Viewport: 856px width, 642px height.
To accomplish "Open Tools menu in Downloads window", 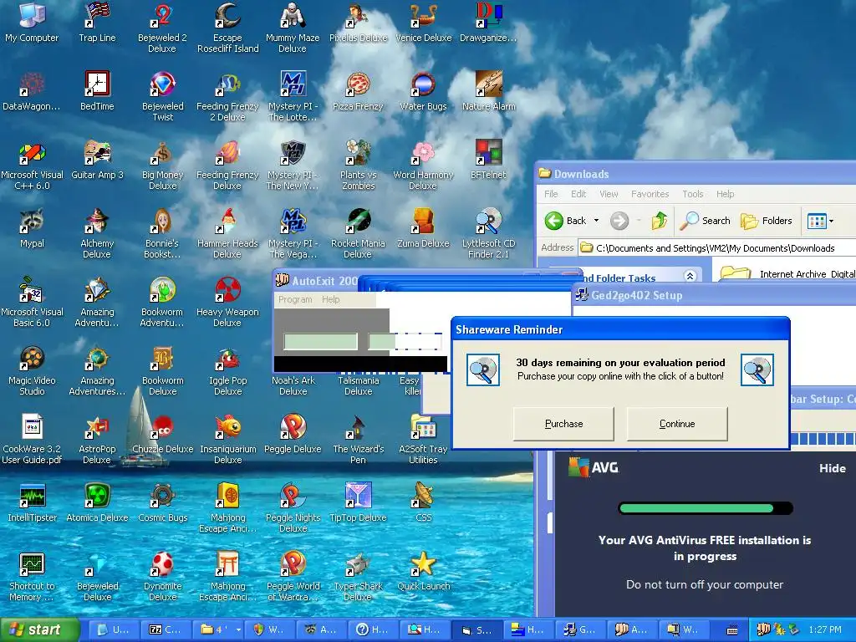I will click(692, 194).
